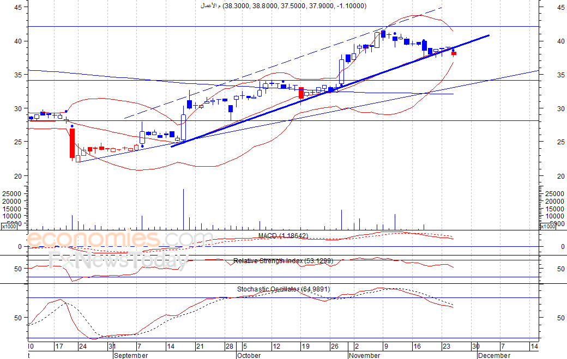Click the November month label on time axis
Viewport: 567px width, 359px height.
click(365, 355)
